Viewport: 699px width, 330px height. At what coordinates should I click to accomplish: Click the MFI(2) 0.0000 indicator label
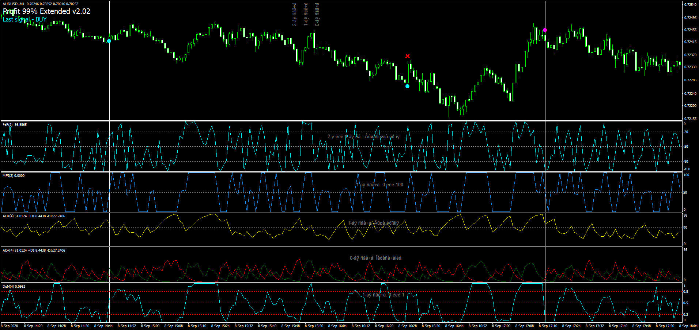(14, 176)
